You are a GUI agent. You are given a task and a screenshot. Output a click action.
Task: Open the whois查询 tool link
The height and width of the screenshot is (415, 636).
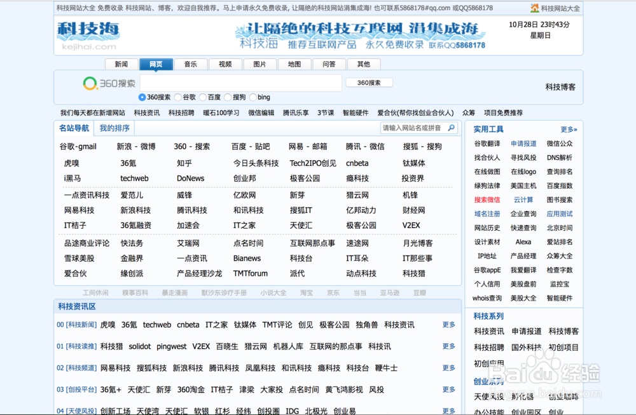487,298
